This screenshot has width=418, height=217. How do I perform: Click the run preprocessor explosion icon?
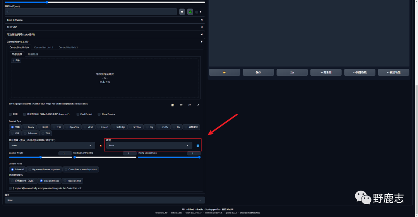[101, 145]
